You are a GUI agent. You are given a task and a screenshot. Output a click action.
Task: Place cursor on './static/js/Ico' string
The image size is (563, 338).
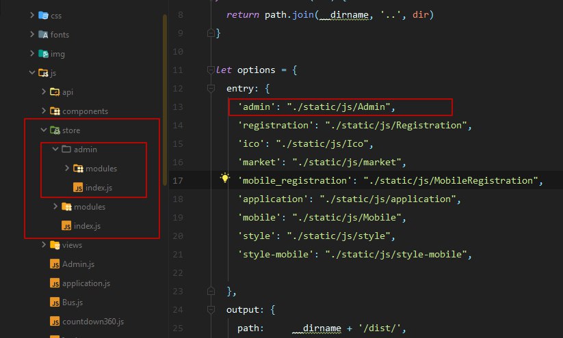point(322,143)
